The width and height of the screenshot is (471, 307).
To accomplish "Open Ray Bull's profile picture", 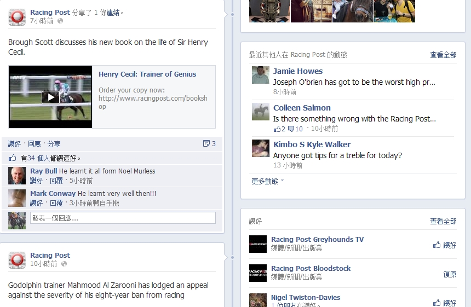I will pyautogui.click(x=17, y=176).
